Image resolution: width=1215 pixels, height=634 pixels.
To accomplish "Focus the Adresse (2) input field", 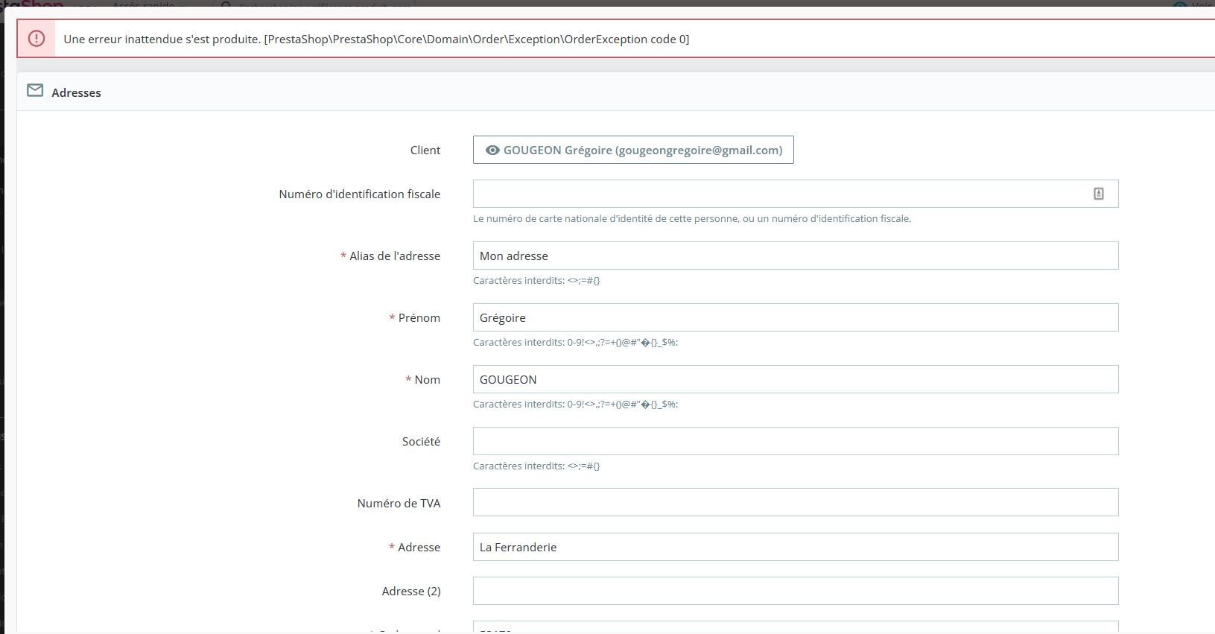I will click(796, 591).
